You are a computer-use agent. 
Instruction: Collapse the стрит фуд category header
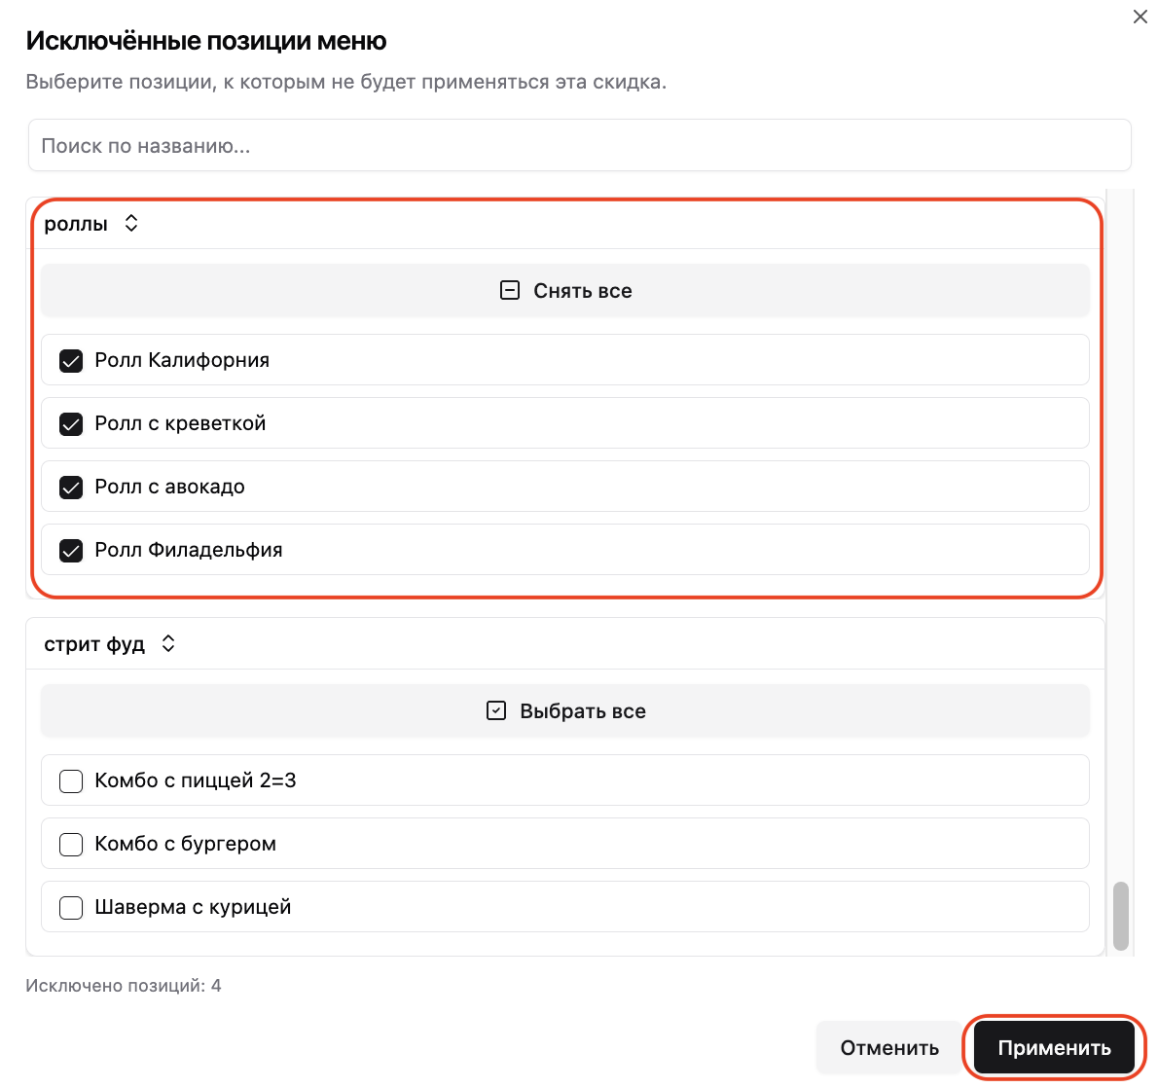point(565,643)
